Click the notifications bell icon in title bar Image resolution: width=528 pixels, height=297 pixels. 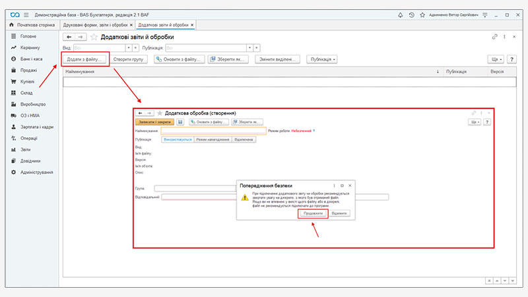pos(401,14)
